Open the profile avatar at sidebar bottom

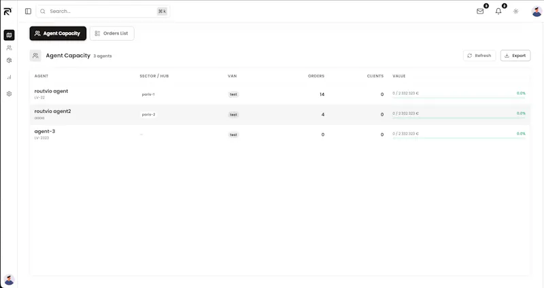click(x=9, y=280)
